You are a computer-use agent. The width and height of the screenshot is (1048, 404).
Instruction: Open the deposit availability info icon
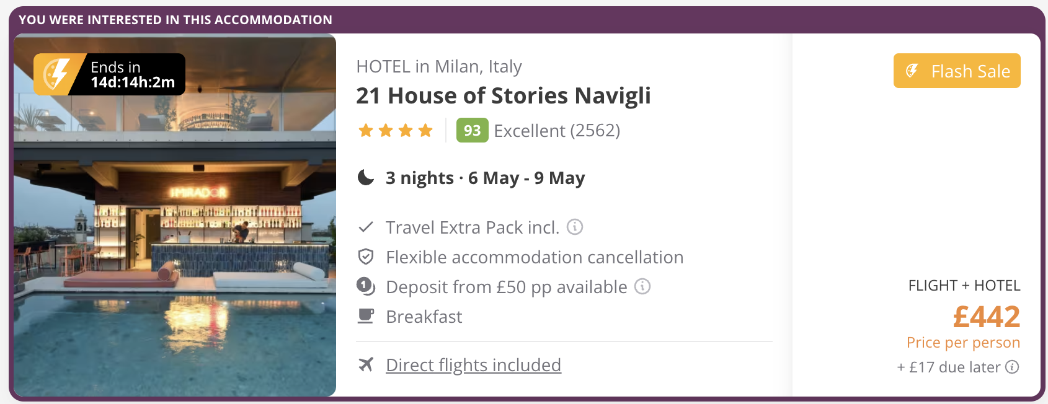tap(642, 286)
